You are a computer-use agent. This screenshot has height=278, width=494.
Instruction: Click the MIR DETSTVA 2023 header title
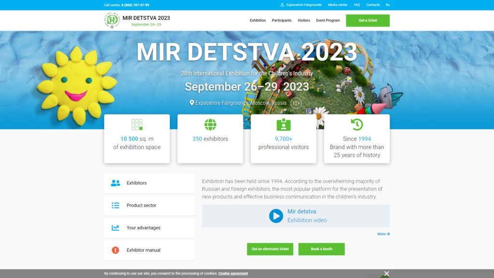point(146,18)
